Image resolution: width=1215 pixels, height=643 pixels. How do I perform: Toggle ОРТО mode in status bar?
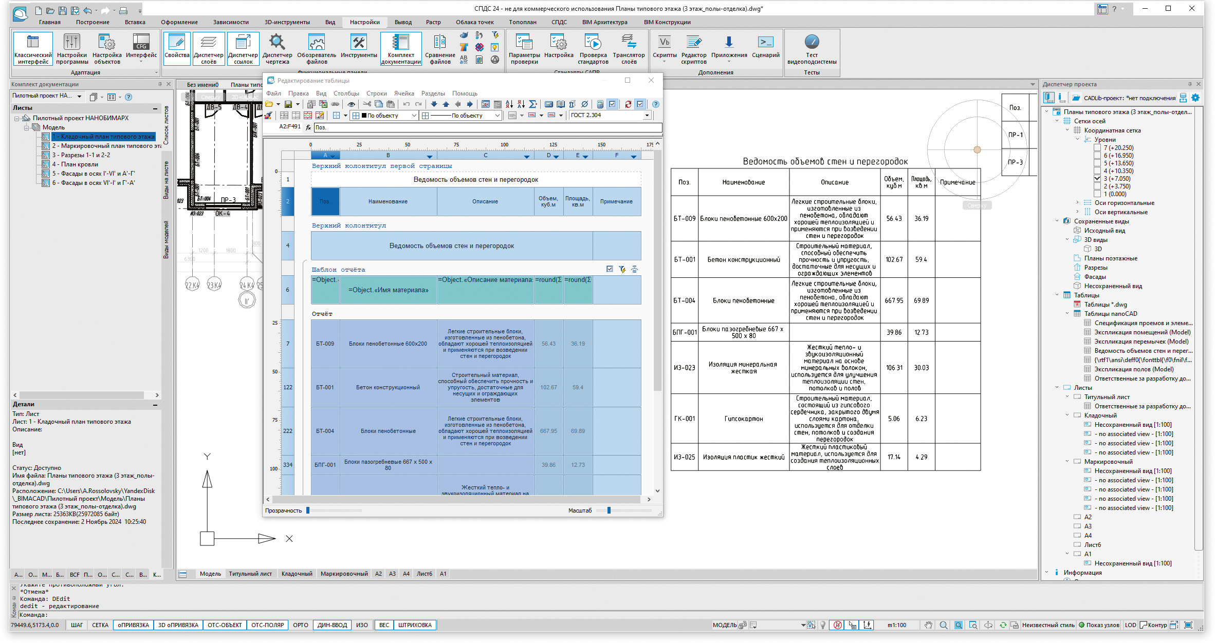tap(300, 625)
